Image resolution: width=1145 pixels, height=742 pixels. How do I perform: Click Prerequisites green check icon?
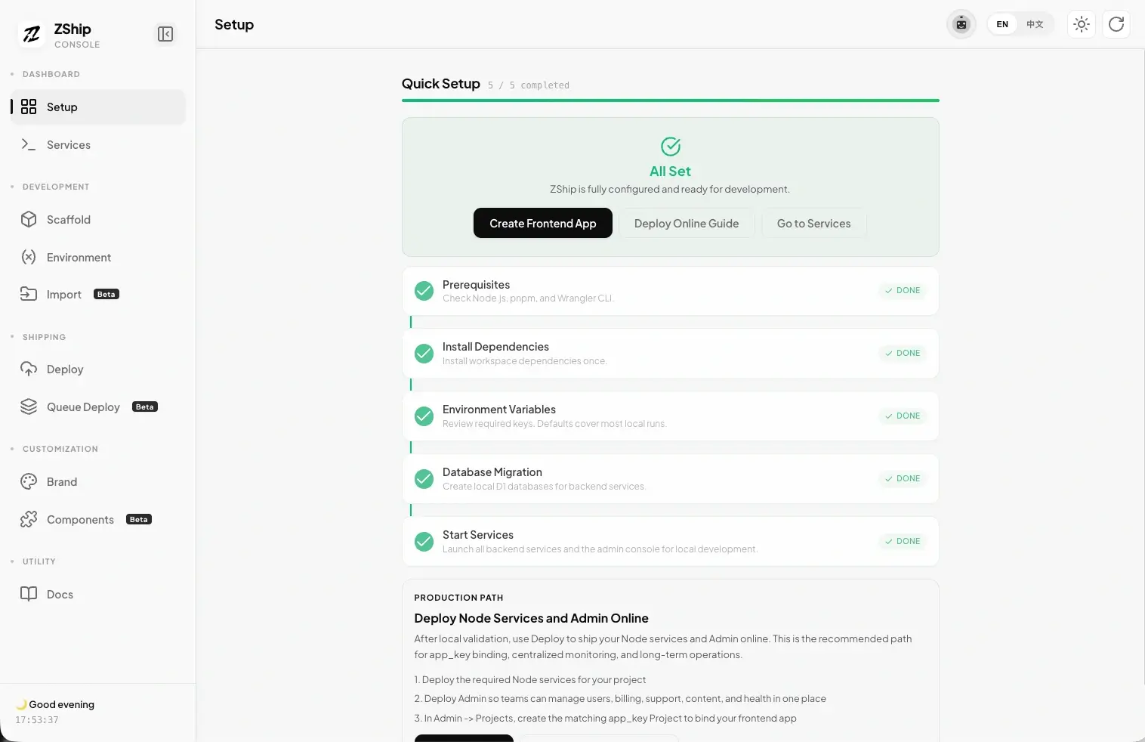click(424, 291)
